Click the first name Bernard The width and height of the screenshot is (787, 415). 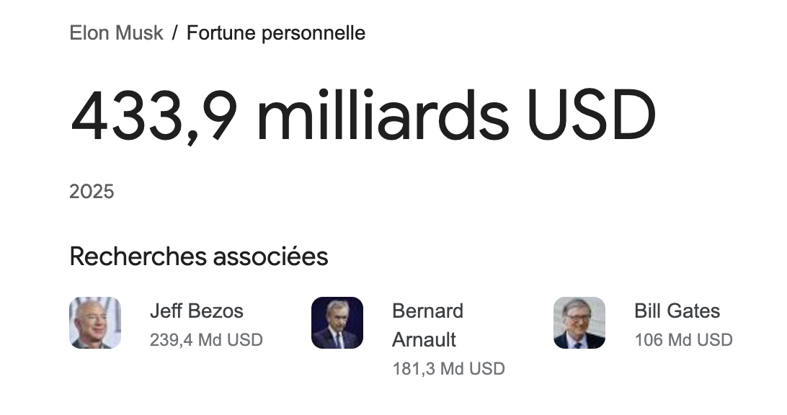pos(427,311)
